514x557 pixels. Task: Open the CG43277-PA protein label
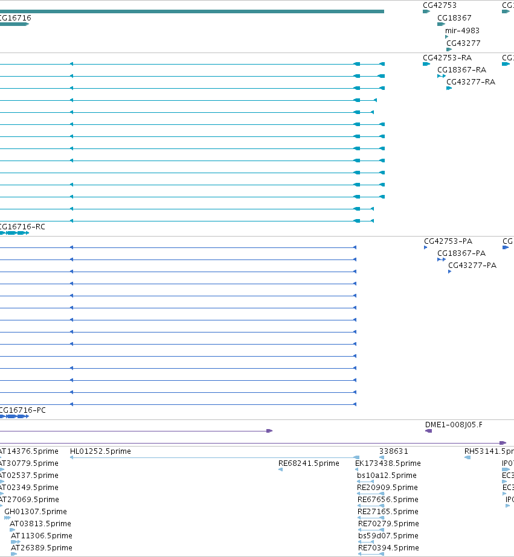pos(472,266)
